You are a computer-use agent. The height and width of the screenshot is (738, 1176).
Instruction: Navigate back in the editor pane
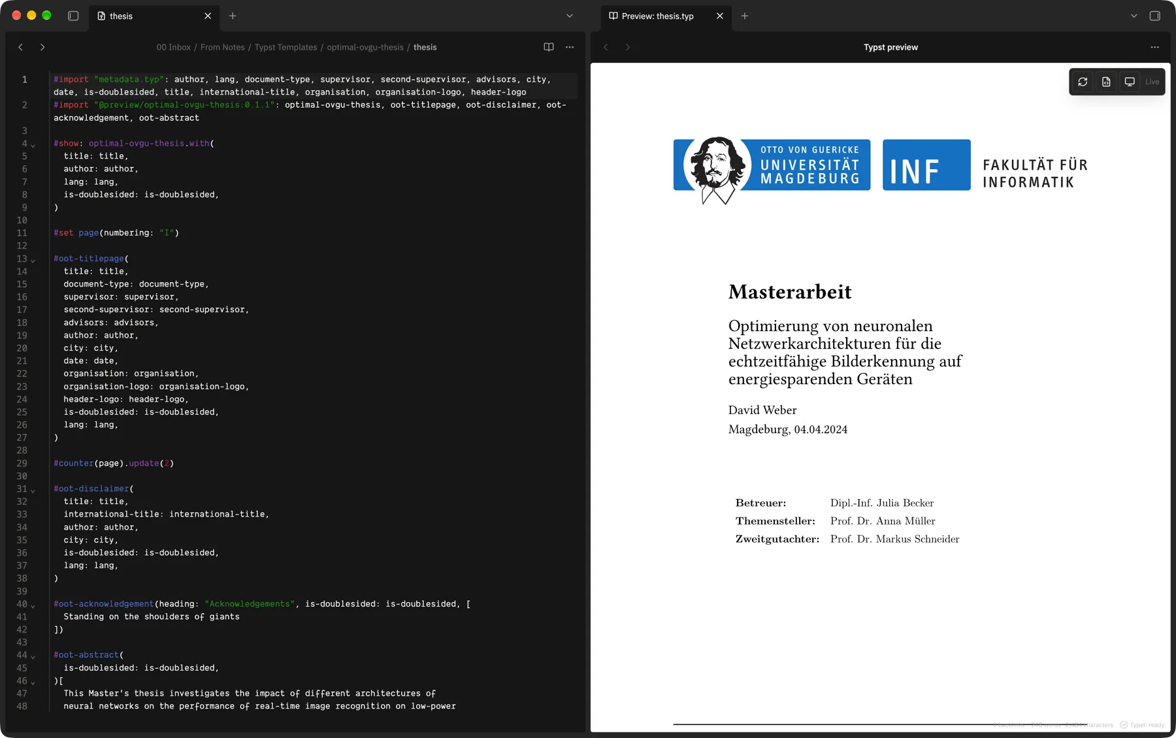click(x=21, y=47)
